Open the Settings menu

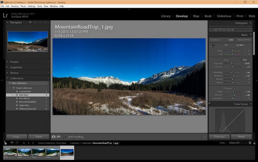(32, 6)
